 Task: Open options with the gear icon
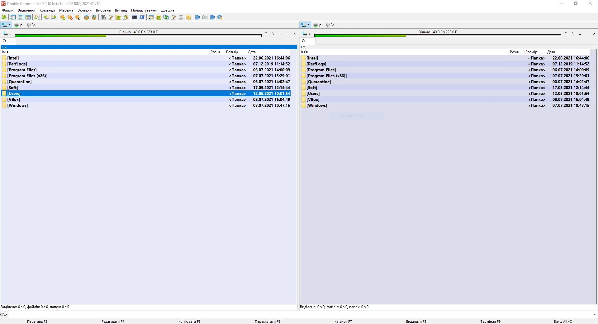point(220,17)
